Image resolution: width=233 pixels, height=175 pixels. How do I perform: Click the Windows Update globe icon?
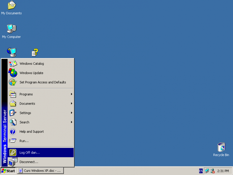point(13,73)
